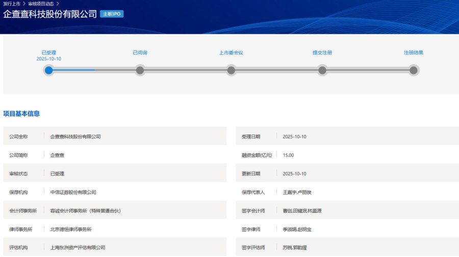The width and height of the screenshot is (459, 257).
Task: Click 上海东洲资产评估有限公司 appraiser value
Action: coord(78,248)
